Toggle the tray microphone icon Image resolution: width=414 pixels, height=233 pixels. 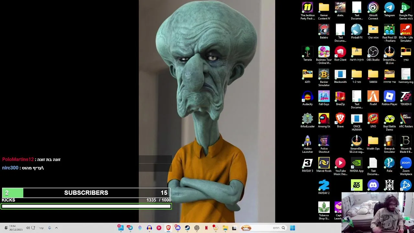pos(49,228)
